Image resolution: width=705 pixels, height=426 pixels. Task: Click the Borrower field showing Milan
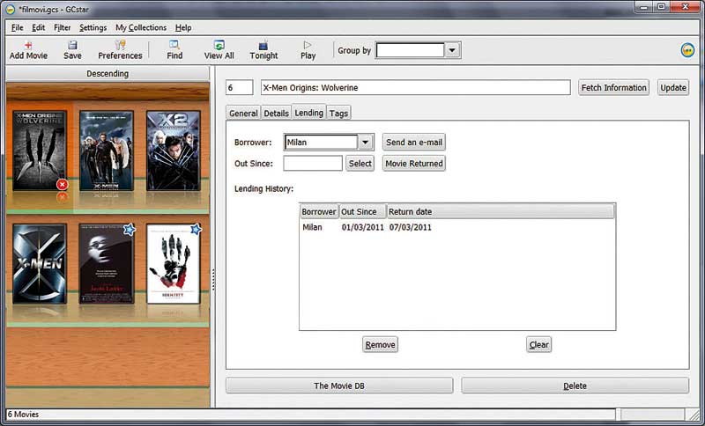click(x=321, y=143)
